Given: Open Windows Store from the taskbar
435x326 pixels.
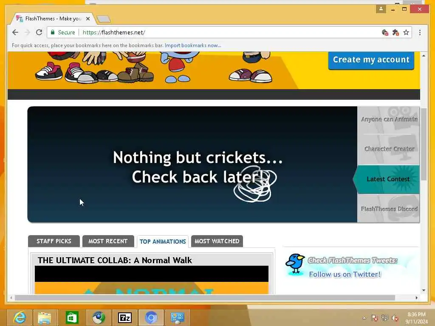Looking at the screenshot, I should tap(72, 318).
